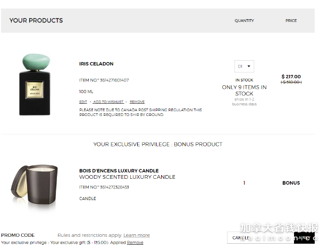Click the Quantity column header
Image resolution: width=319 pixels, height=248 pixels.
point(244,21)
